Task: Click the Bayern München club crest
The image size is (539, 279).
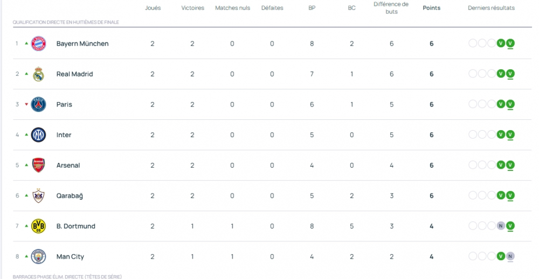Action: [38, 44]
